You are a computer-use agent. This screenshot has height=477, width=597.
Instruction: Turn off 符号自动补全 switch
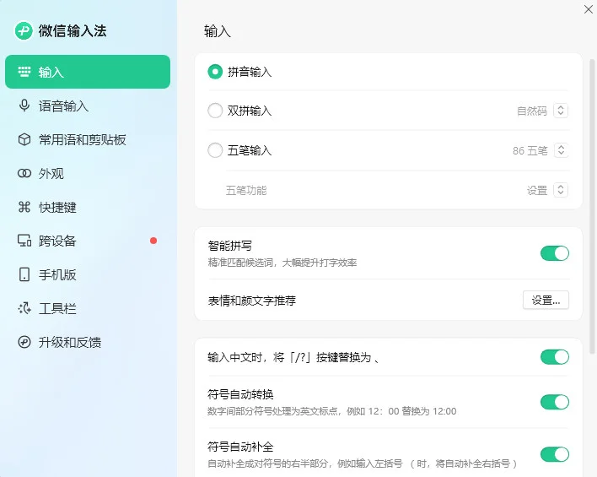555,454
